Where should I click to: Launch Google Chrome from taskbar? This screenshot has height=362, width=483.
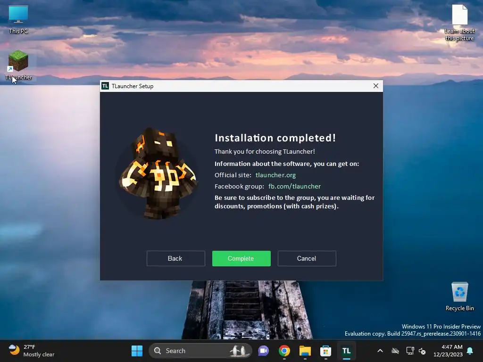pyautogui.click(x=284, y=351)
